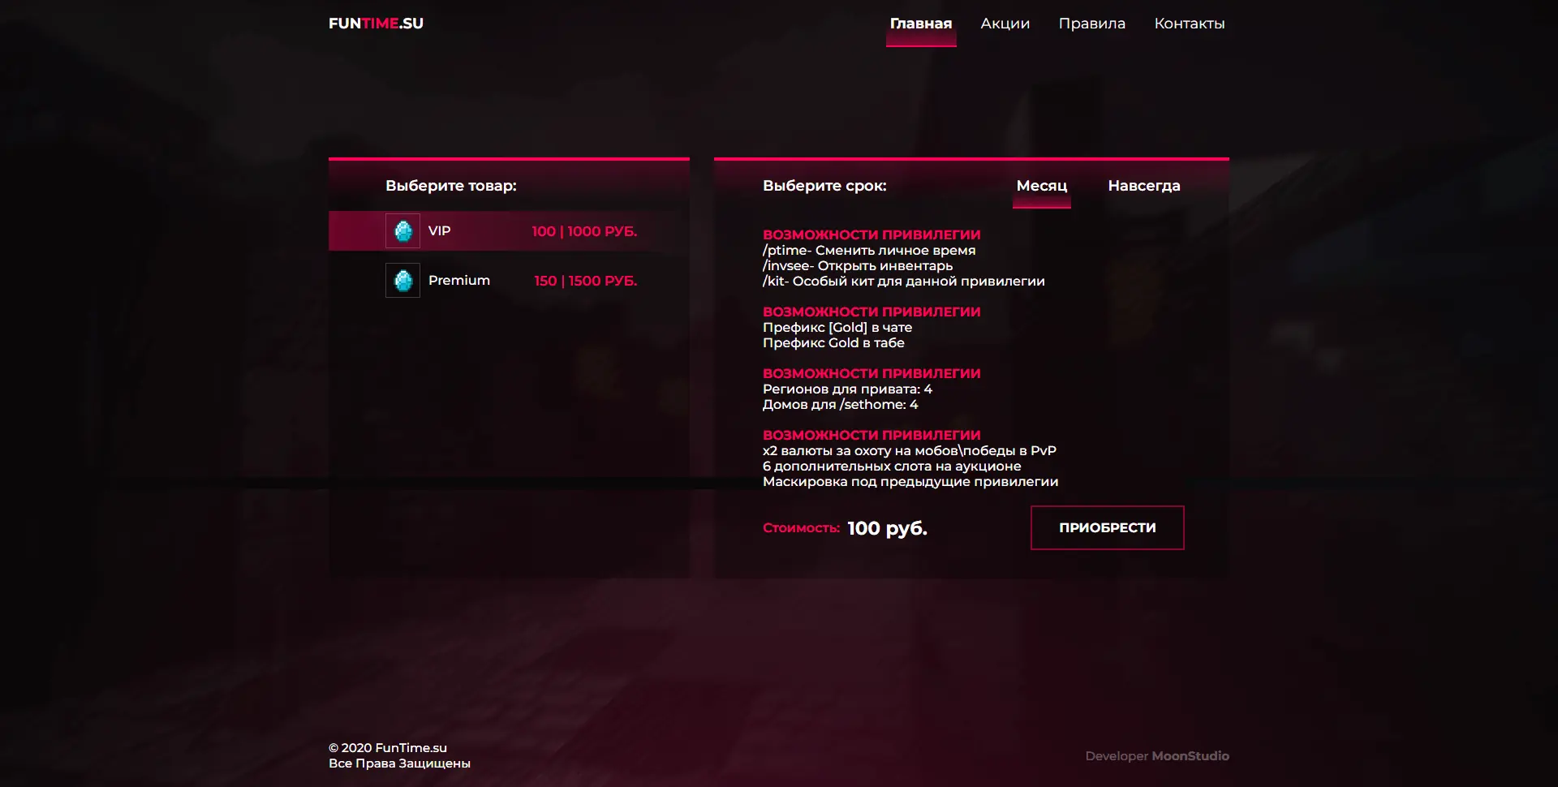Viewport: 1558px width, 787px height.
Task: Select the Месяц duration tab
Action: point(1041,186)
